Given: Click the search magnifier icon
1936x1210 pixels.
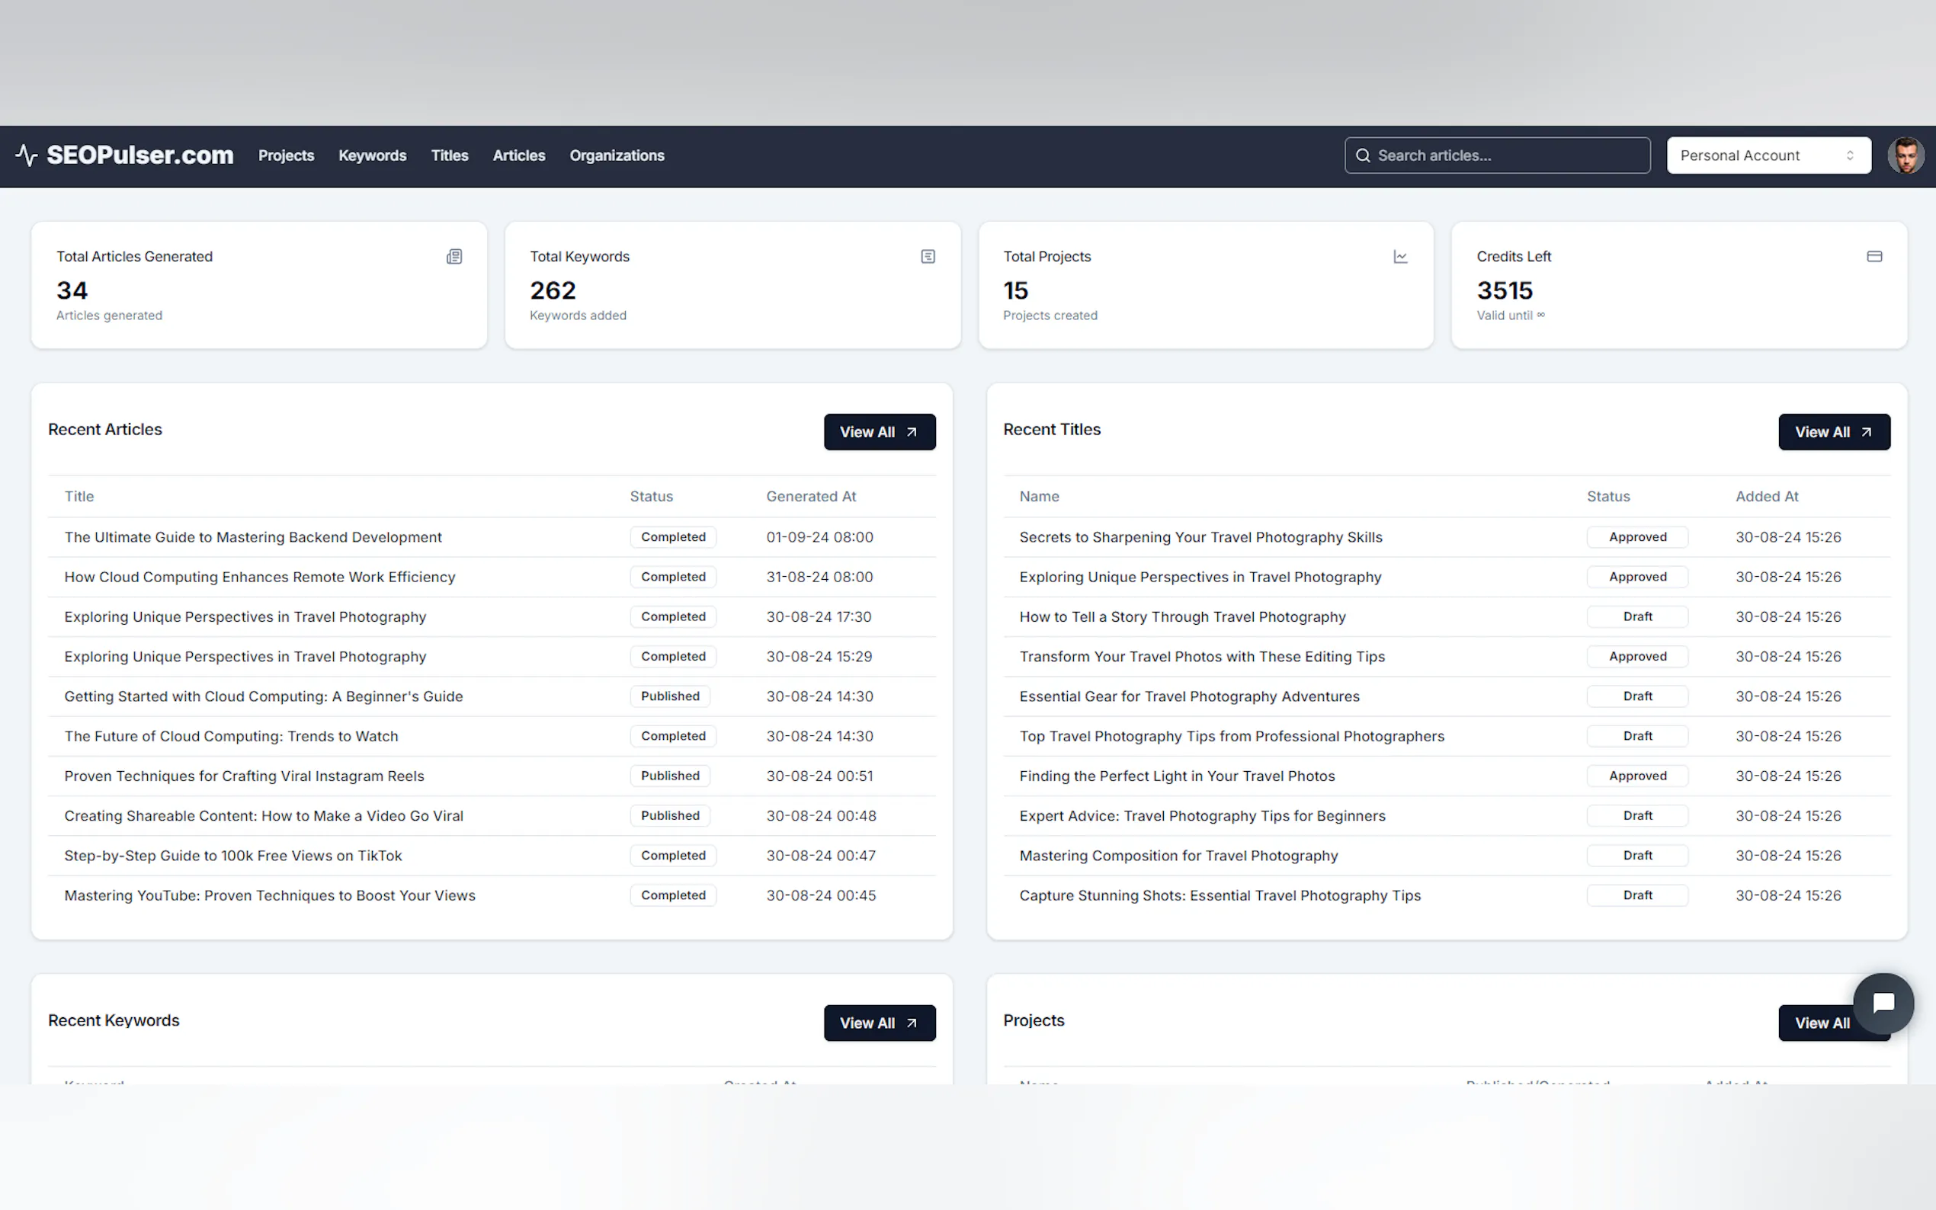Looking at the screenshot, I should (x=1362, y=155).
